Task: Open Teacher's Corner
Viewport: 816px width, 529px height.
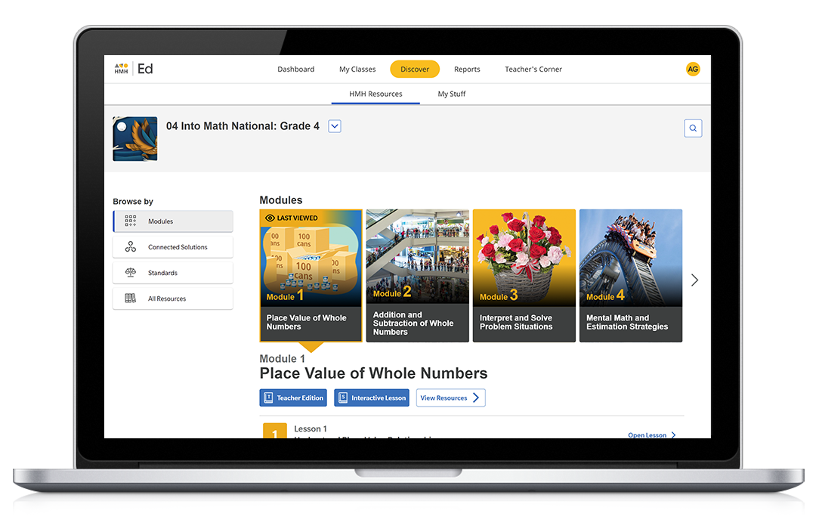Action: [x=533, y=70]
